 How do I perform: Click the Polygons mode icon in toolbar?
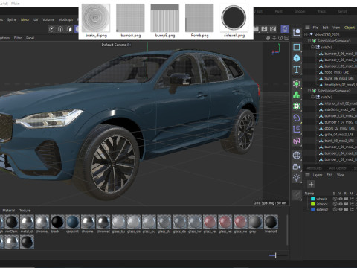coord(69,29)
